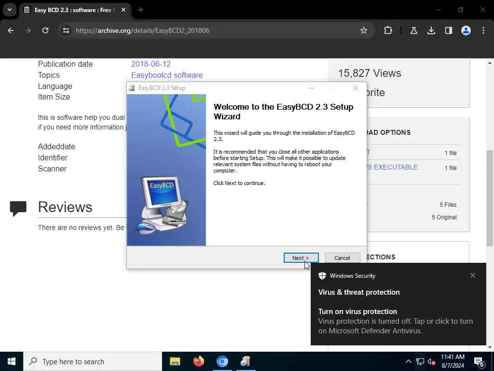Viewport: 494px width, 371px height.
Task: Open the WINDOWS EXECUTABLE download link
Action: click(x=392, y=167)
